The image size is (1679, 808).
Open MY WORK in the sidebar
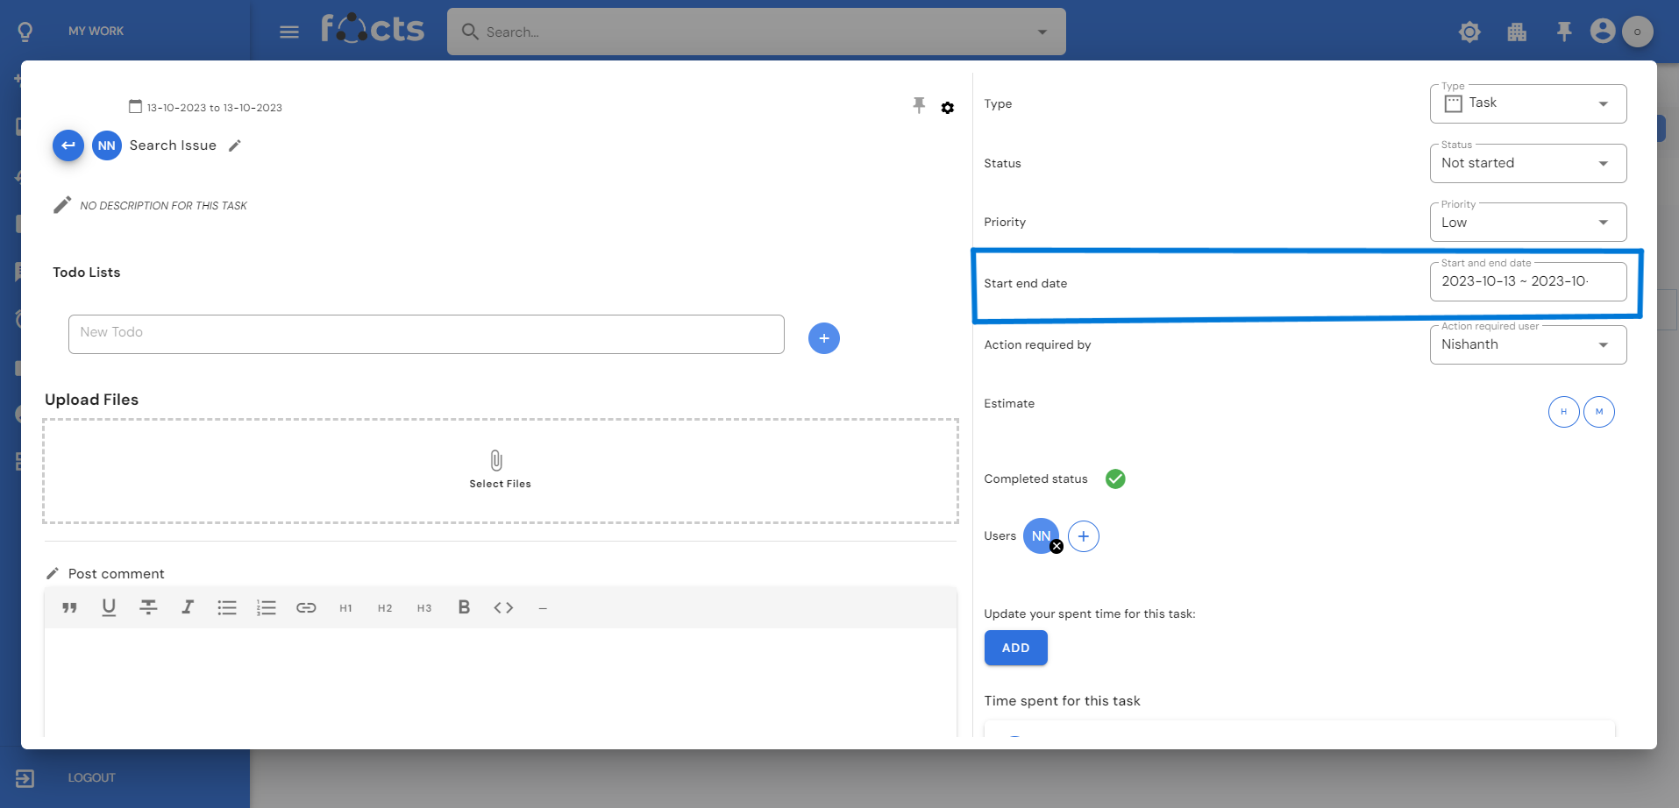pos(96,32)
